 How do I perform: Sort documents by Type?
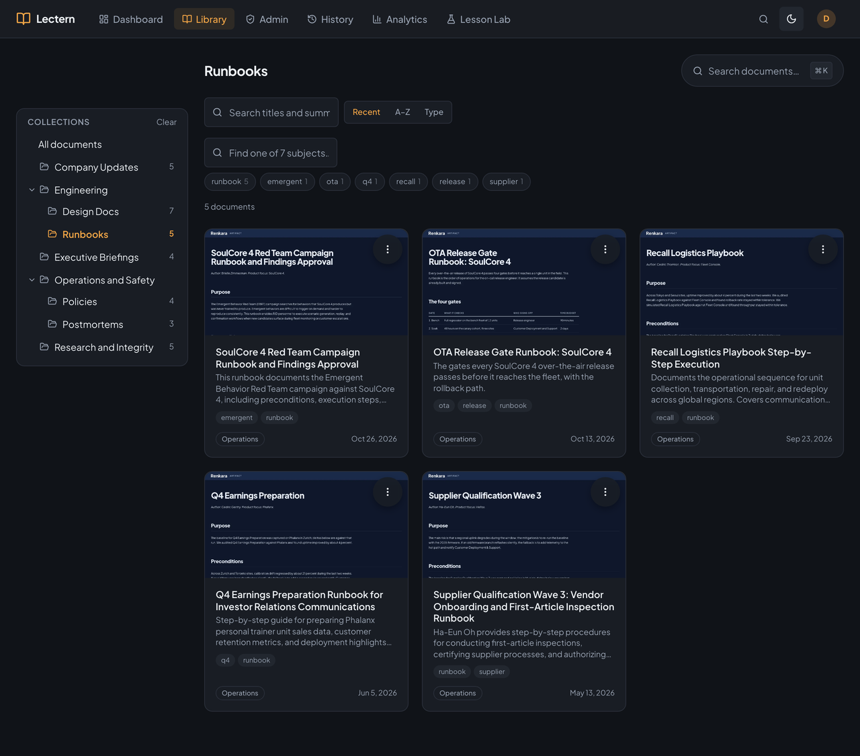[434, 112]
